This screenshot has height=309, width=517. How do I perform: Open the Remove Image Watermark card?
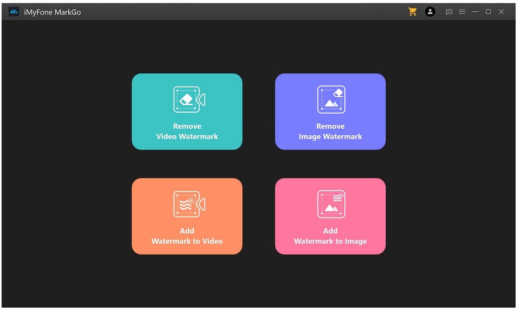pyautogui.click(x=330, y=112)
